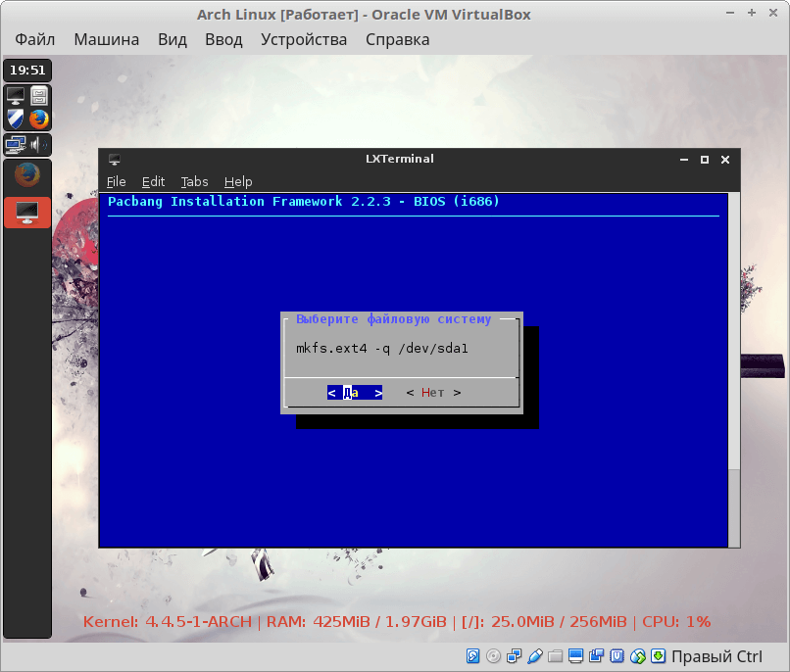This screenshot has width=790, height=672.
Task: Open the LXTerminal Edit menu
Action: point(153,181)
